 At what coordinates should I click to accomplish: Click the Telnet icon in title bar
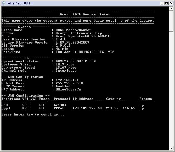[x=3, y=3]
